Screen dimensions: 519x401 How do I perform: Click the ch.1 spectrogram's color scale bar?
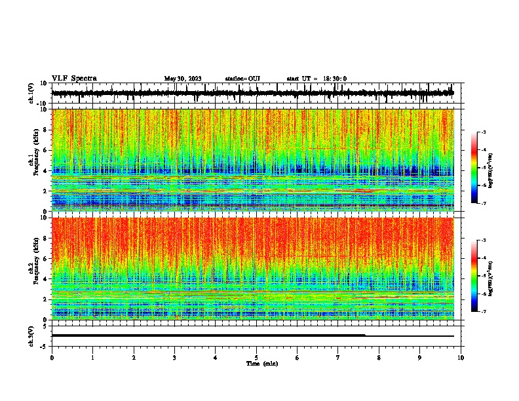click(x=474, y=168)
